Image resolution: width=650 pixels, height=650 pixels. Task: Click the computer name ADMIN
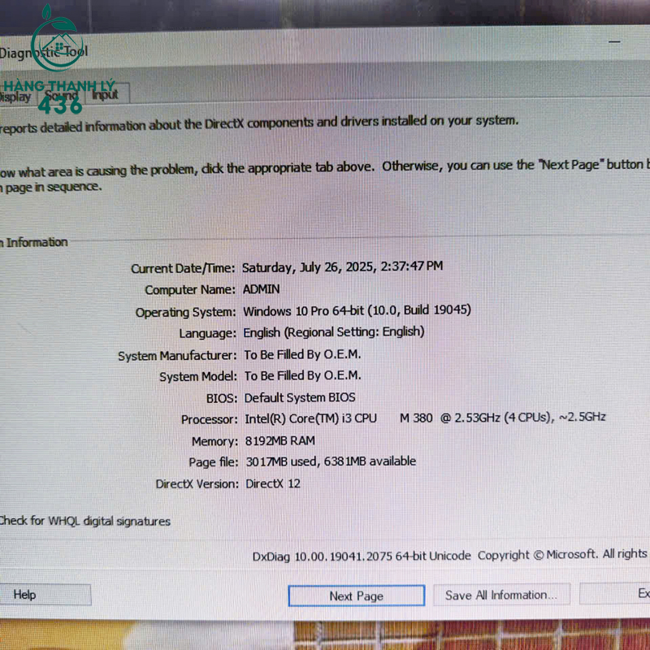click(x=261, y=289)
